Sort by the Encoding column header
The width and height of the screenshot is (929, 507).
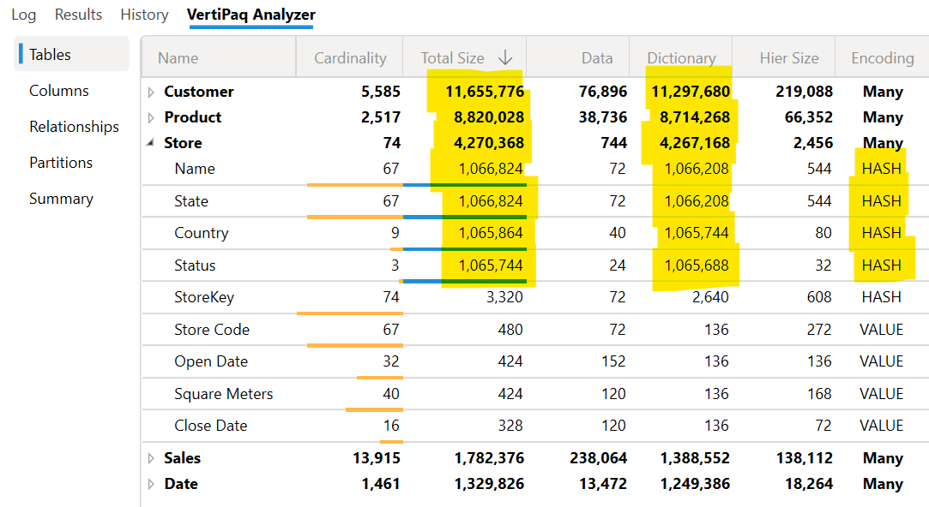tap(882, 57)
